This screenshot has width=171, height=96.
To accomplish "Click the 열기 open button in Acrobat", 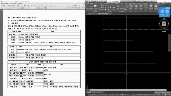I will (3, 5).
